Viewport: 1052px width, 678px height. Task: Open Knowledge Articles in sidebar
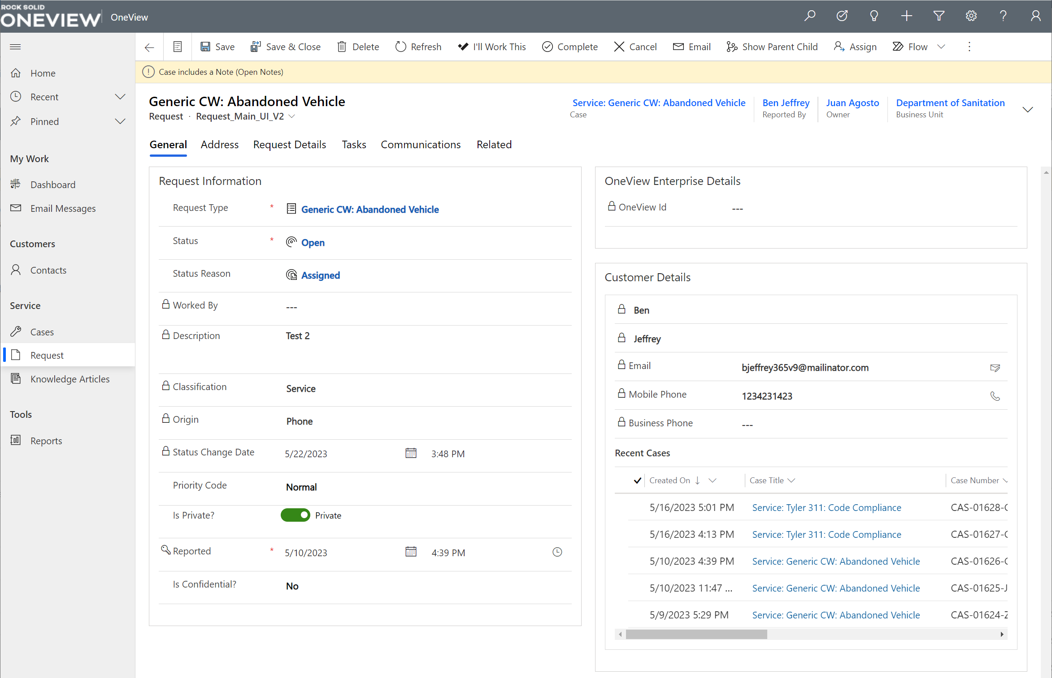coord(67,379)
